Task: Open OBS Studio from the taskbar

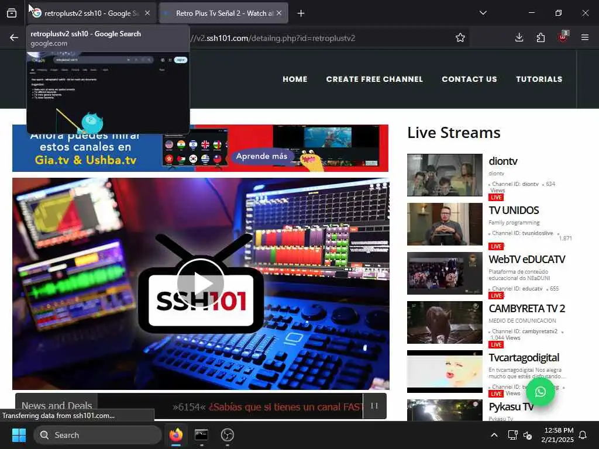Action: coord(228,435)
